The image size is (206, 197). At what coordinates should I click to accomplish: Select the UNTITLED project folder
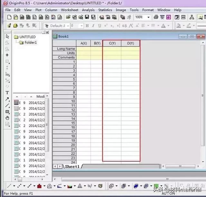(x=25, y=37)
